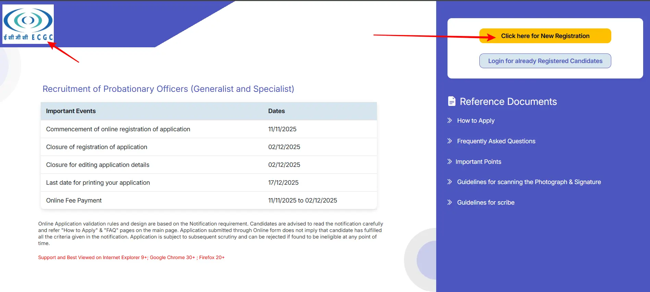Open Guidelines for scanning the Photograph & Signature

click(x=529, y=182)
